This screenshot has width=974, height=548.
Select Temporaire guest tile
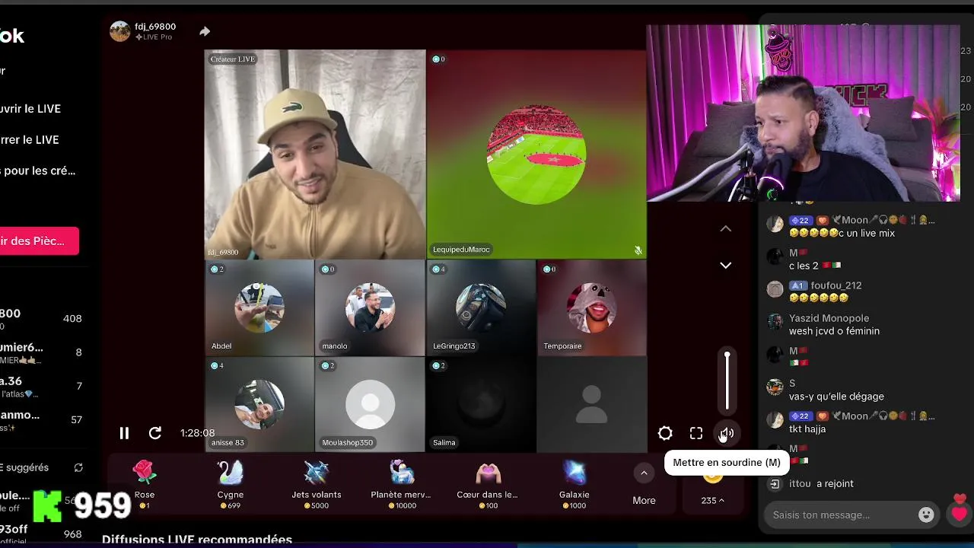pos(591,307)
